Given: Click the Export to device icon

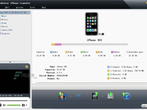Looking at the screenshot, I should [x=95, y=96].
